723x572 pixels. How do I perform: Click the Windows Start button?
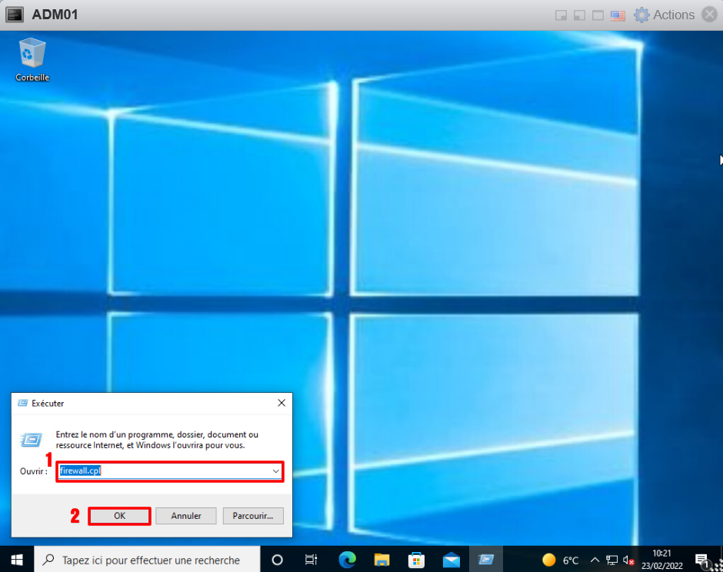pos(16,560)
